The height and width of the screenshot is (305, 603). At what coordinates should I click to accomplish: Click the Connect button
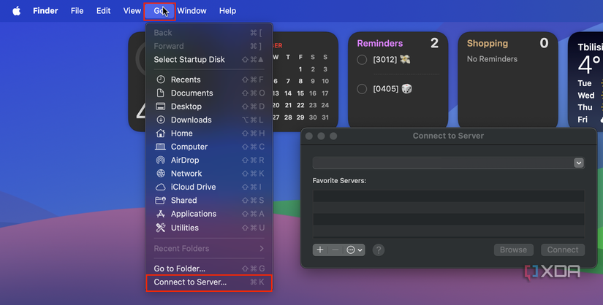click(x=563, y=250)
